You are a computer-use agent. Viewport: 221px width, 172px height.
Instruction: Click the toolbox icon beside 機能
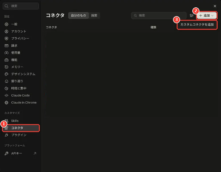tap(7, 60)
